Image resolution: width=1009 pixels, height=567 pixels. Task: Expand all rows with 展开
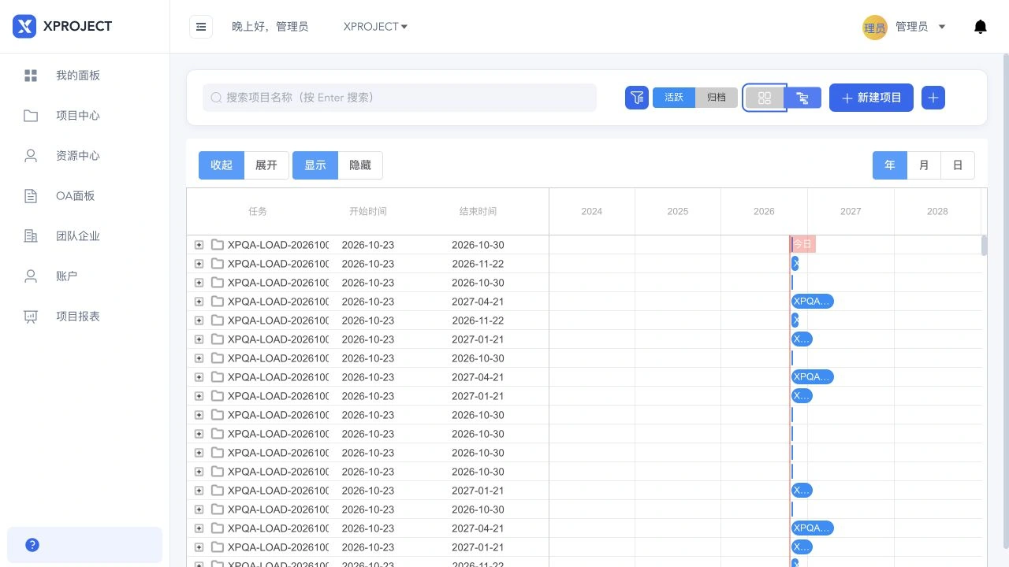point(266,165)
